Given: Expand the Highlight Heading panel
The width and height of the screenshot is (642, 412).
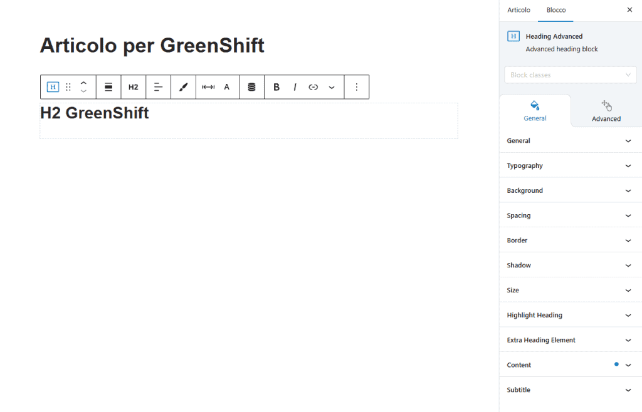Looking at the screenshot, I should [571, 315].
